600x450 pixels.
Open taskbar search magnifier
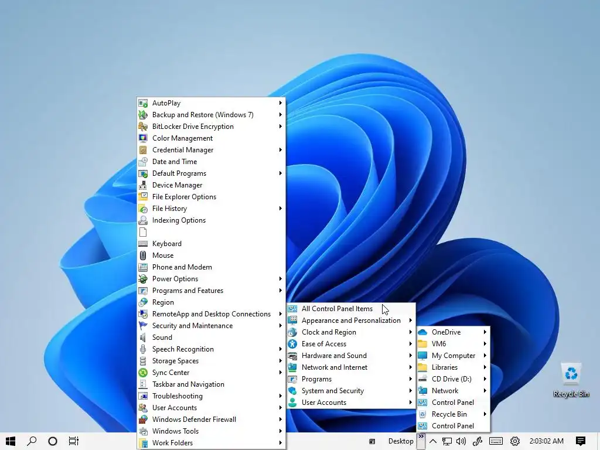[32, 441]
